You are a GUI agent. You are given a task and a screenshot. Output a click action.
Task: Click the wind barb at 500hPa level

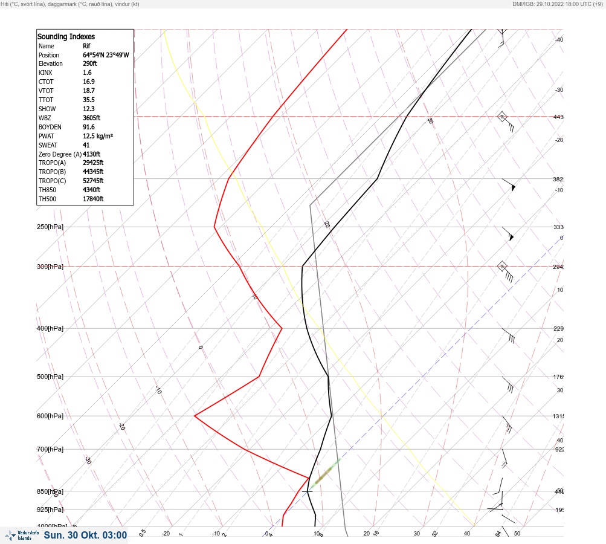coord(508,384)
